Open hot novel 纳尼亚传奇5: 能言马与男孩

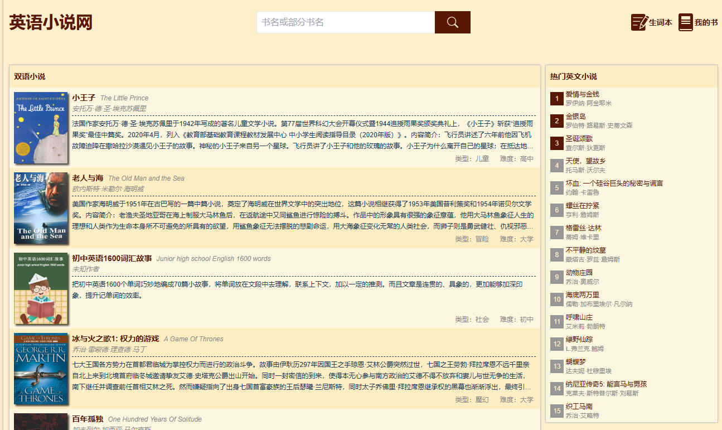click(x=607, y=384)
